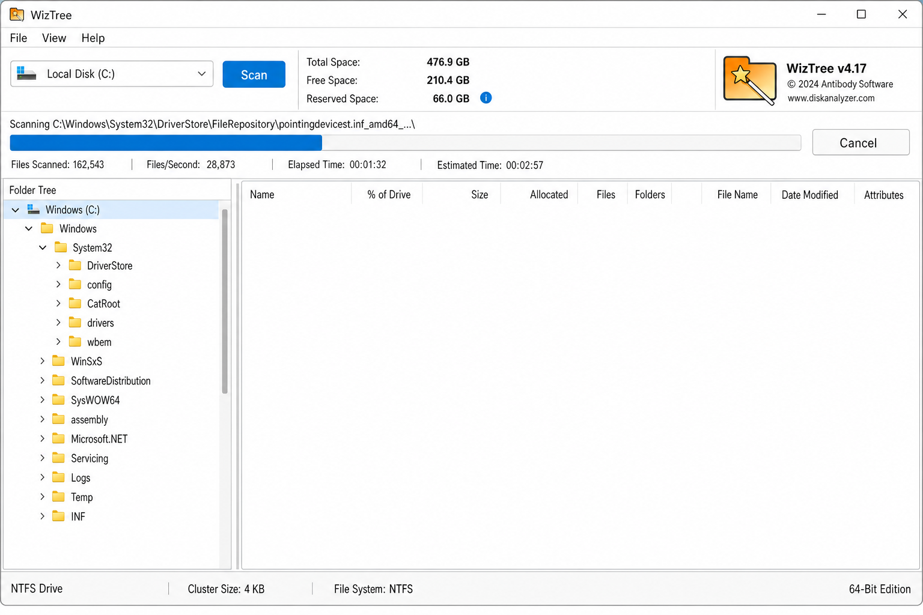This screenshot has height=615, width=923.
Task: Select the INF tree row
Action: tap(112, 517)
